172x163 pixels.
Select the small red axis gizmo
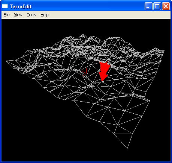point(85,72)
